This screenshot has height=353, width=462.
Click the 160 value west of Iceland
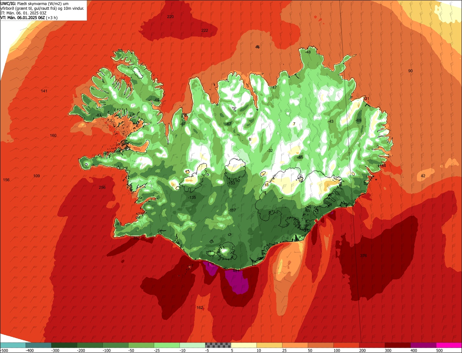click(53, 135)
